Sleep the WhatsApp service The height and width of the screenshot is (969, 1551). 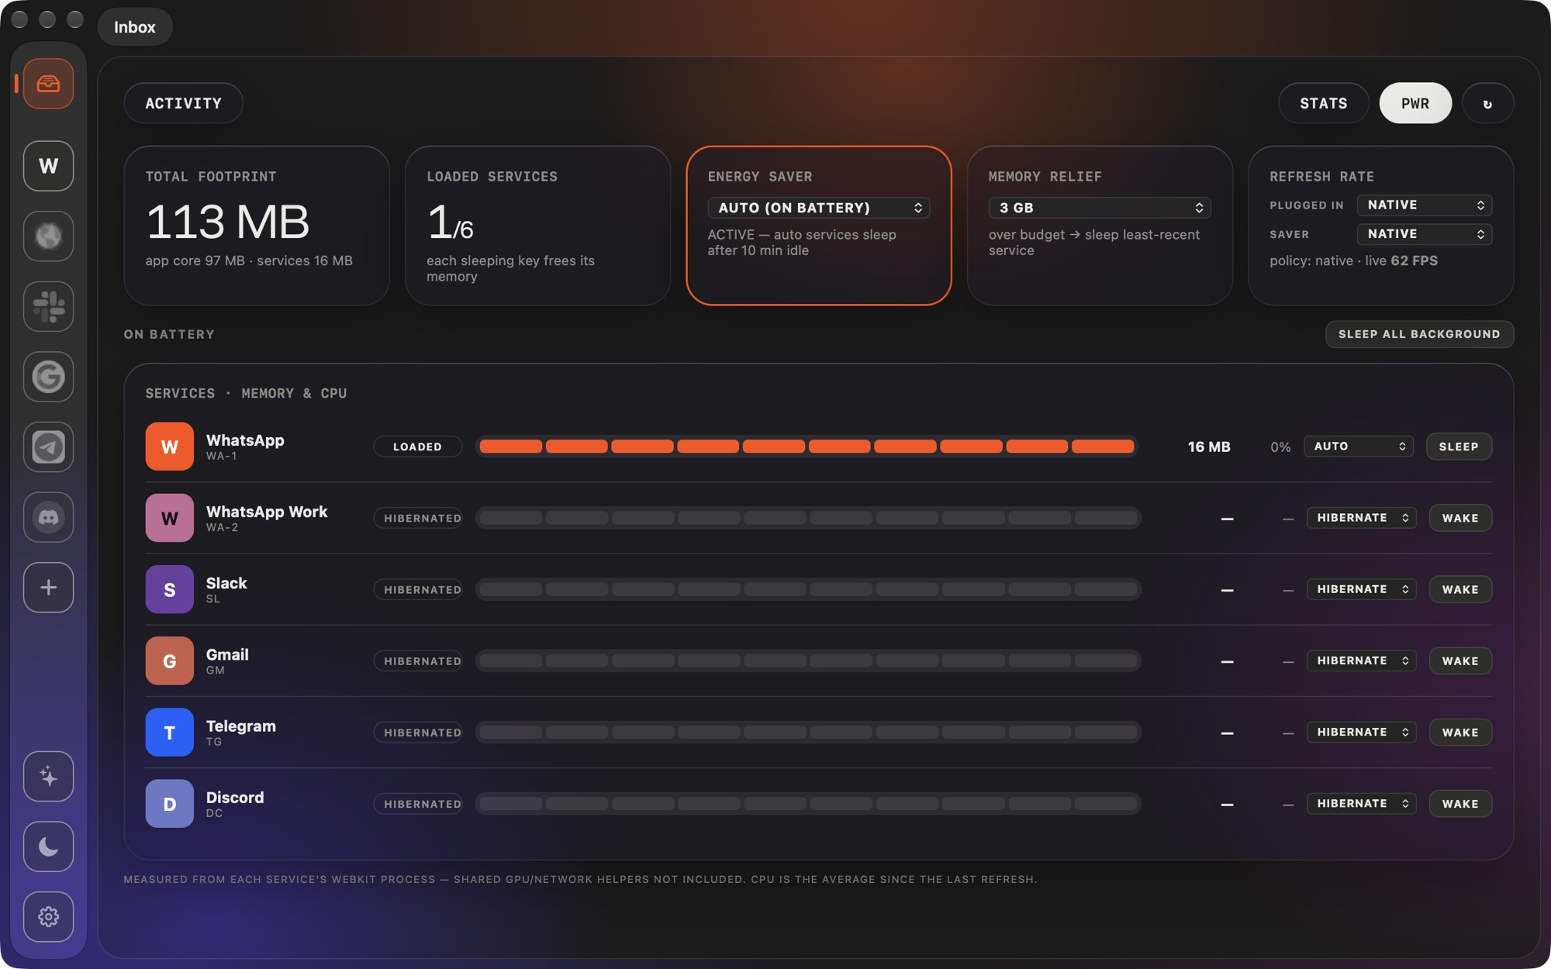point(1459,447)
